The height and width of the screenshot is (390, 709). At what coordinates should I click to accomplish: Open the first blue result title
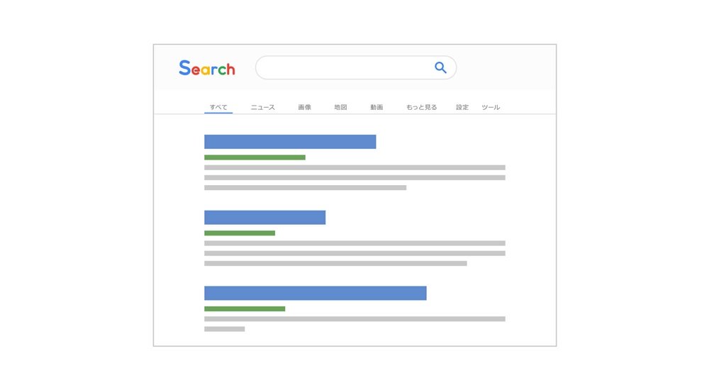(x=290, y=142)
